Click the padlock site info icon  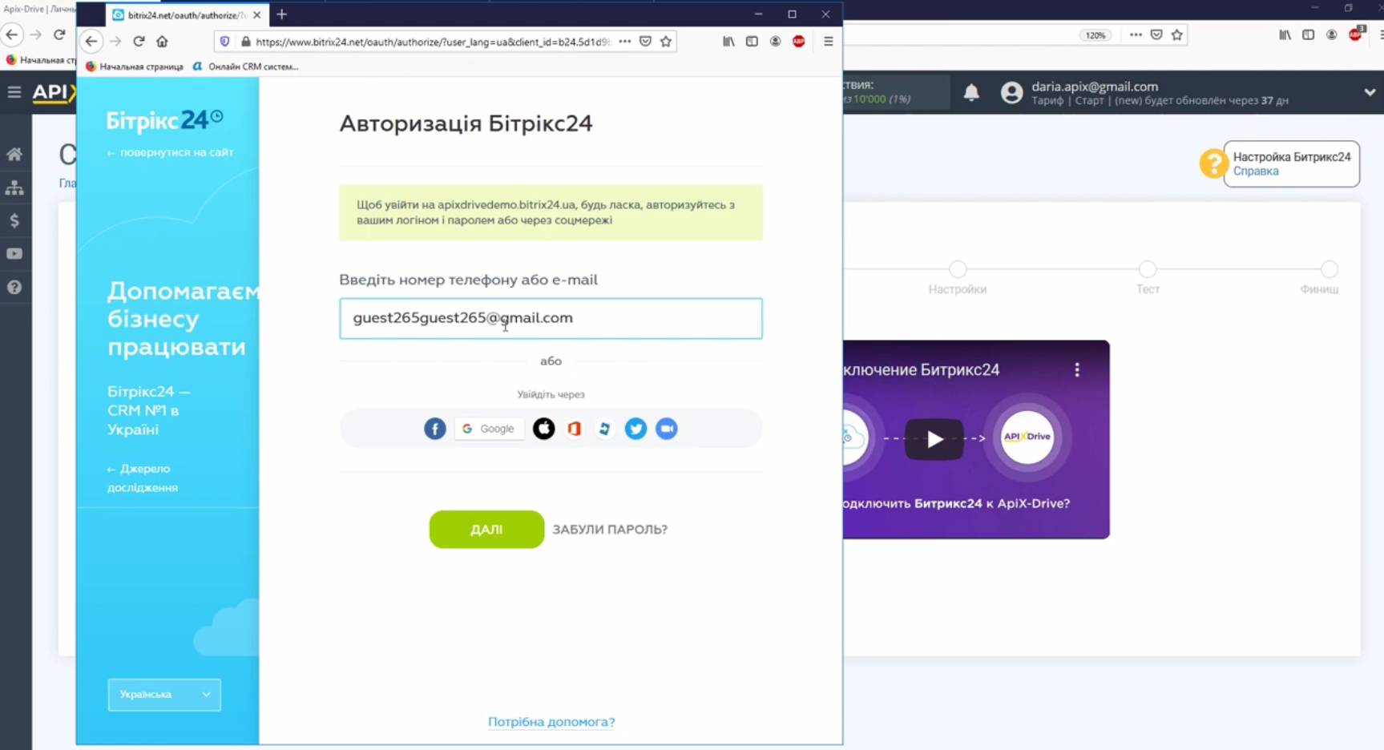[x=245, y=42]
